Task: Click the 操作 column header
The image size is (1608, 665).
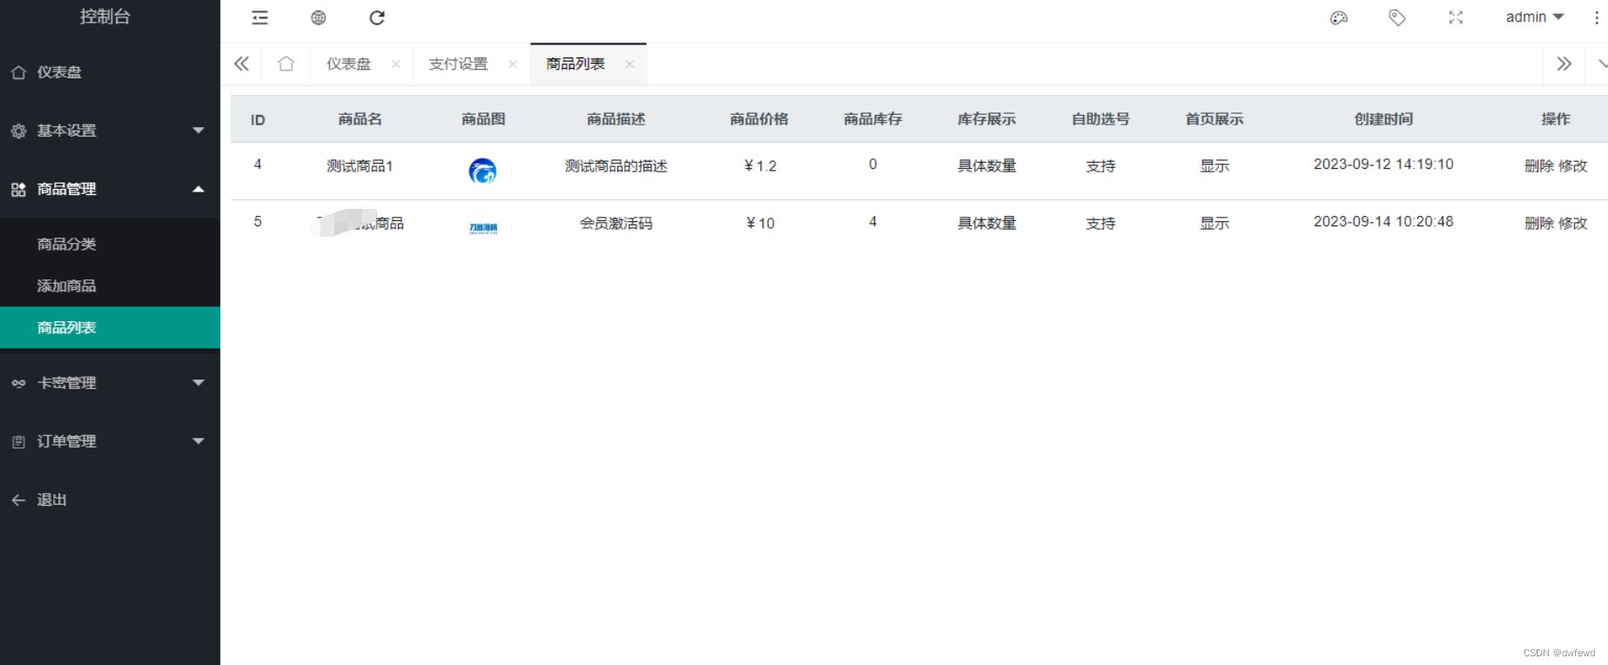Action: [x=1556, y=119]
